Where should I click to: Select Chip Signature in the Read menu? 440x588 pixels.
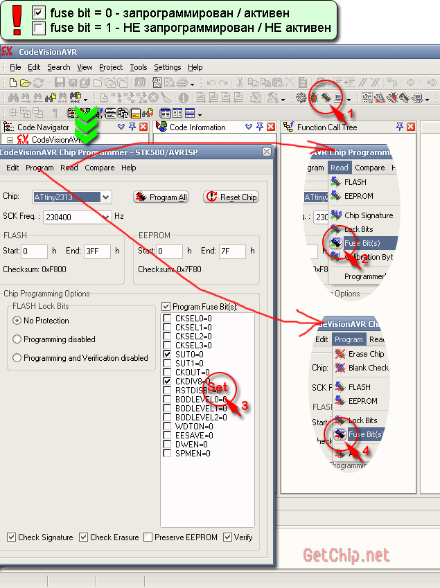pyautogui.click(x=368, y=215)
